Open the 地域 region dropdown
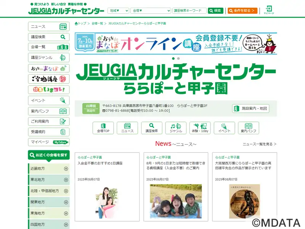The image size is (305, 229). pyautogui.click(x=118, y=11)
